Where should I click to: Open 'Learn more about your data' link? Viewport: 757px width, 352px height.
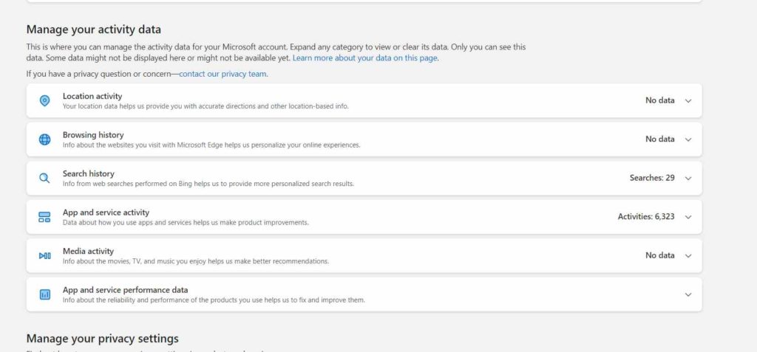(365, 58)
